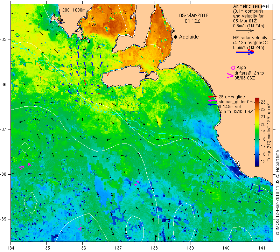The image size is (280, 252).
Task: Click the latitude axis label -35
Action: (x=3, y=40)
